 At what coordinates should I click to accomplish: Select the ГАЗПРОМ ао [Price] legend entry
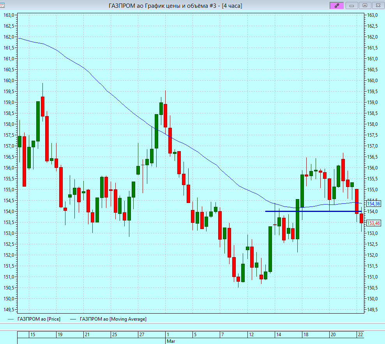[x=34, y=319]
